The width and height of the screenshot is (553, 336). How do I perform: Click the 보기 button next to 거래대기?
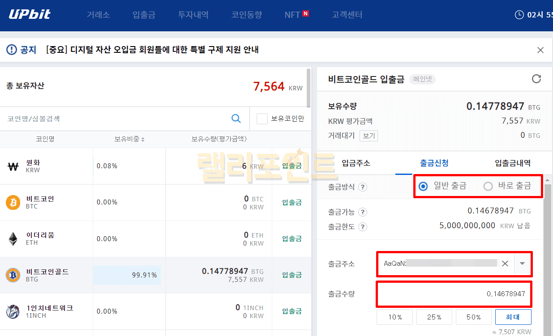coord(369,136)
